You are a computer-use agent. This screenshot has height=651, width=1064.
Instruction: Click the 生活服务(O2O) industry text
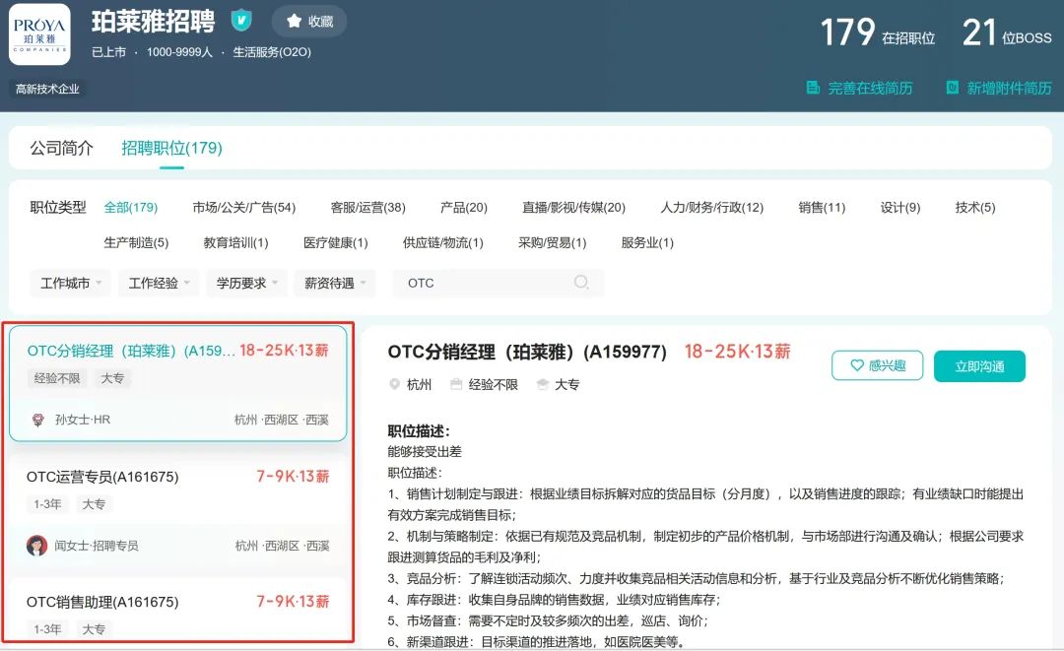(x=272, y=52)
